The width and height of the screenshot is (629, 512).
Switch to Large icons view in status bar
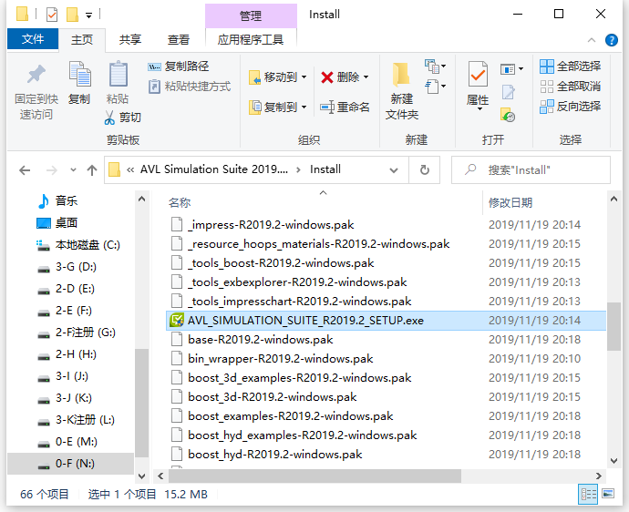click(x=608, y=494)
